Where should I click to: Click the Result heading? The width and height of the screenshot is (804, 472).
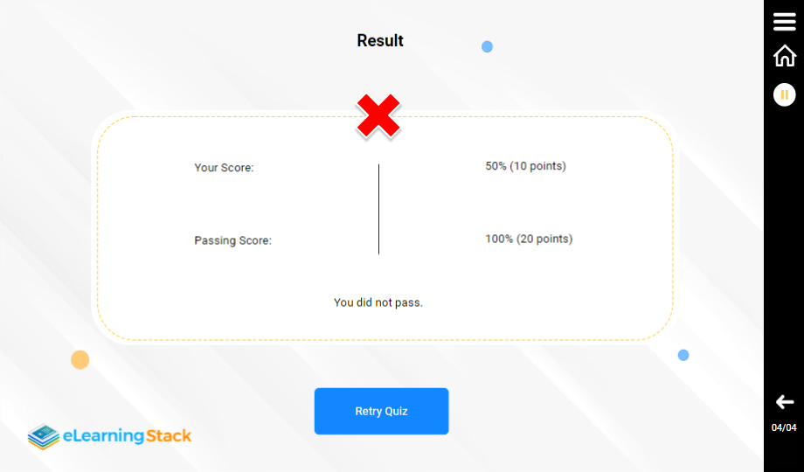(x=380, y=41)
